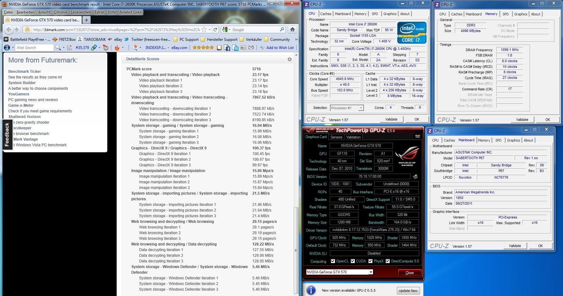Reload the page with refresh icon
The width and height of the screenshot is (563, 296).
tap(215, 30)
